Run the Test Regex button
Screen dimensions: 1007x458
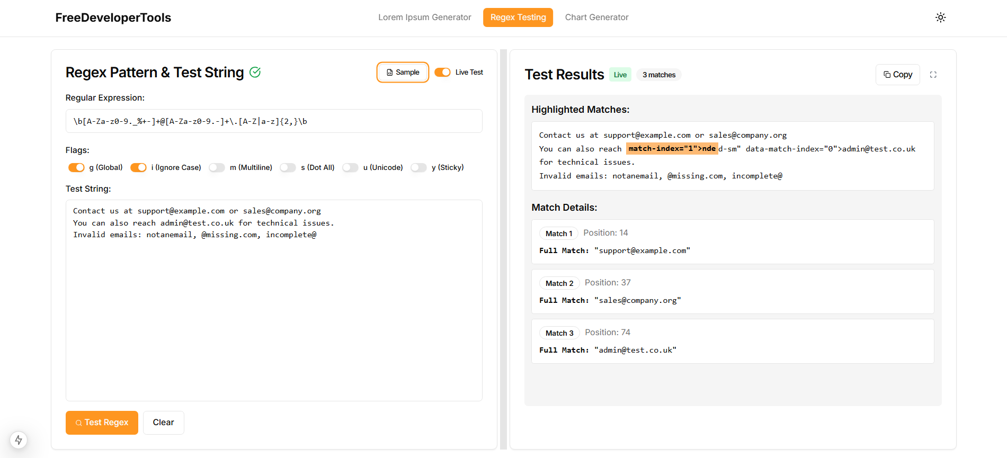tap(102, 423)
